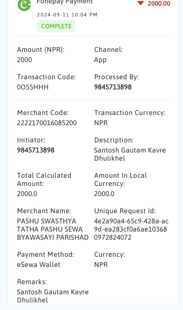The width and height of the screenshot is (183, 310).
Task: Select the Transaction Code 0O55HHH
Action: point(33,87)
